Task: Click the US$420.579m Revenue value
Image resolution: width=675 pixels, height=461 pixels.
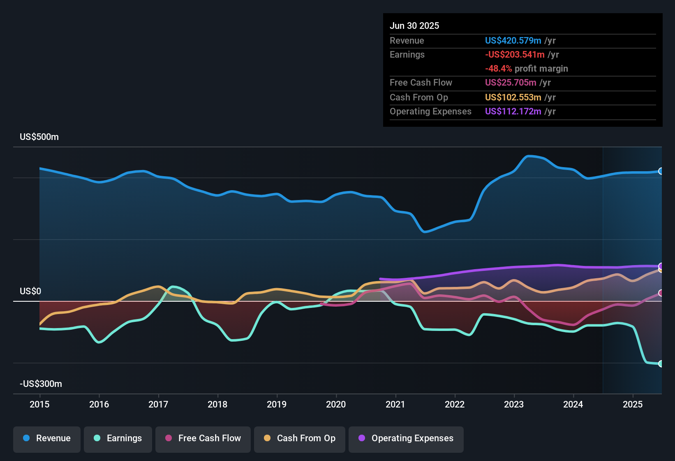Action: (x=513, y=41)
